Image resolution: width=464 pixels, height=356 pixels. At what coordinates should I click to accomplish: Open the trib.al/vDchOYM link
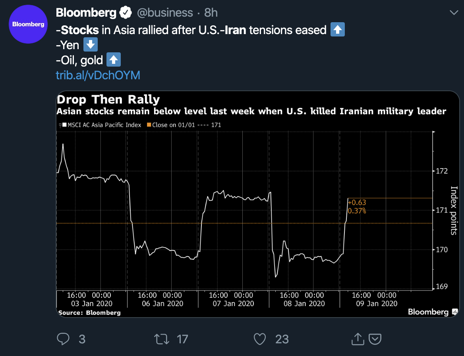[x=98, y=75]
